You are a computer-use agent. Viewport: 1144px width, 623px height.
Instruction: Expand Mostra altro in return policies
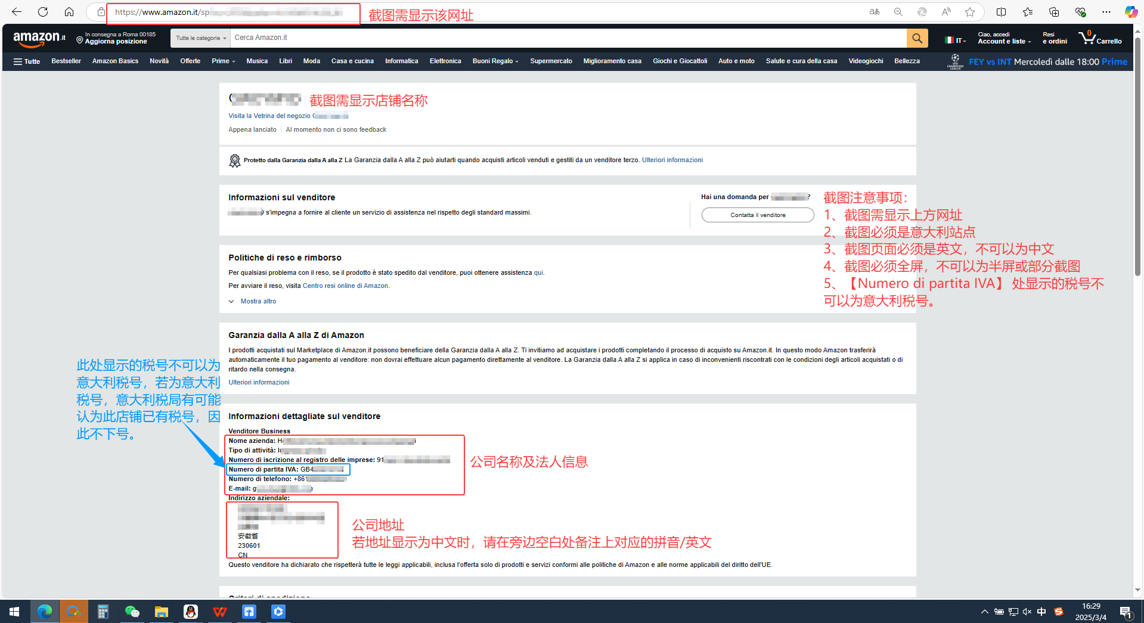pos(258,302)
